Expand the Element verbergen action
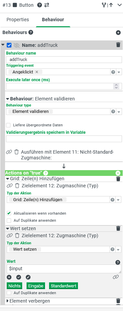Viewport: 123px width, 311px height. tap(8, 301)
